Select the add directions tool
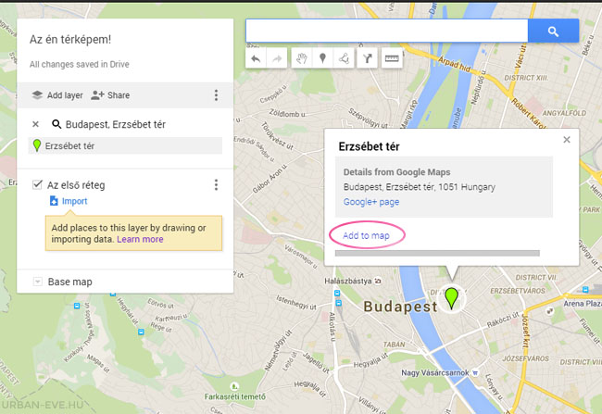 368,58
